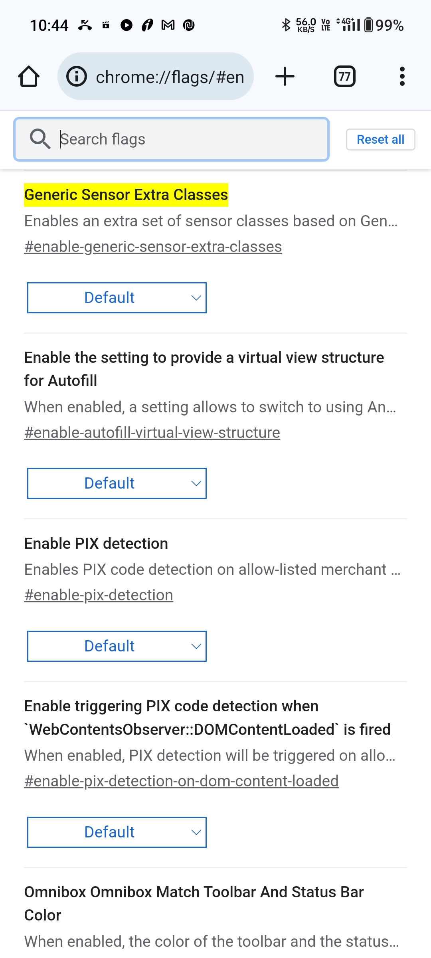Tap the Chrome home icon
The height and width of the screenshot is (958, 431).
pos(29,76)
